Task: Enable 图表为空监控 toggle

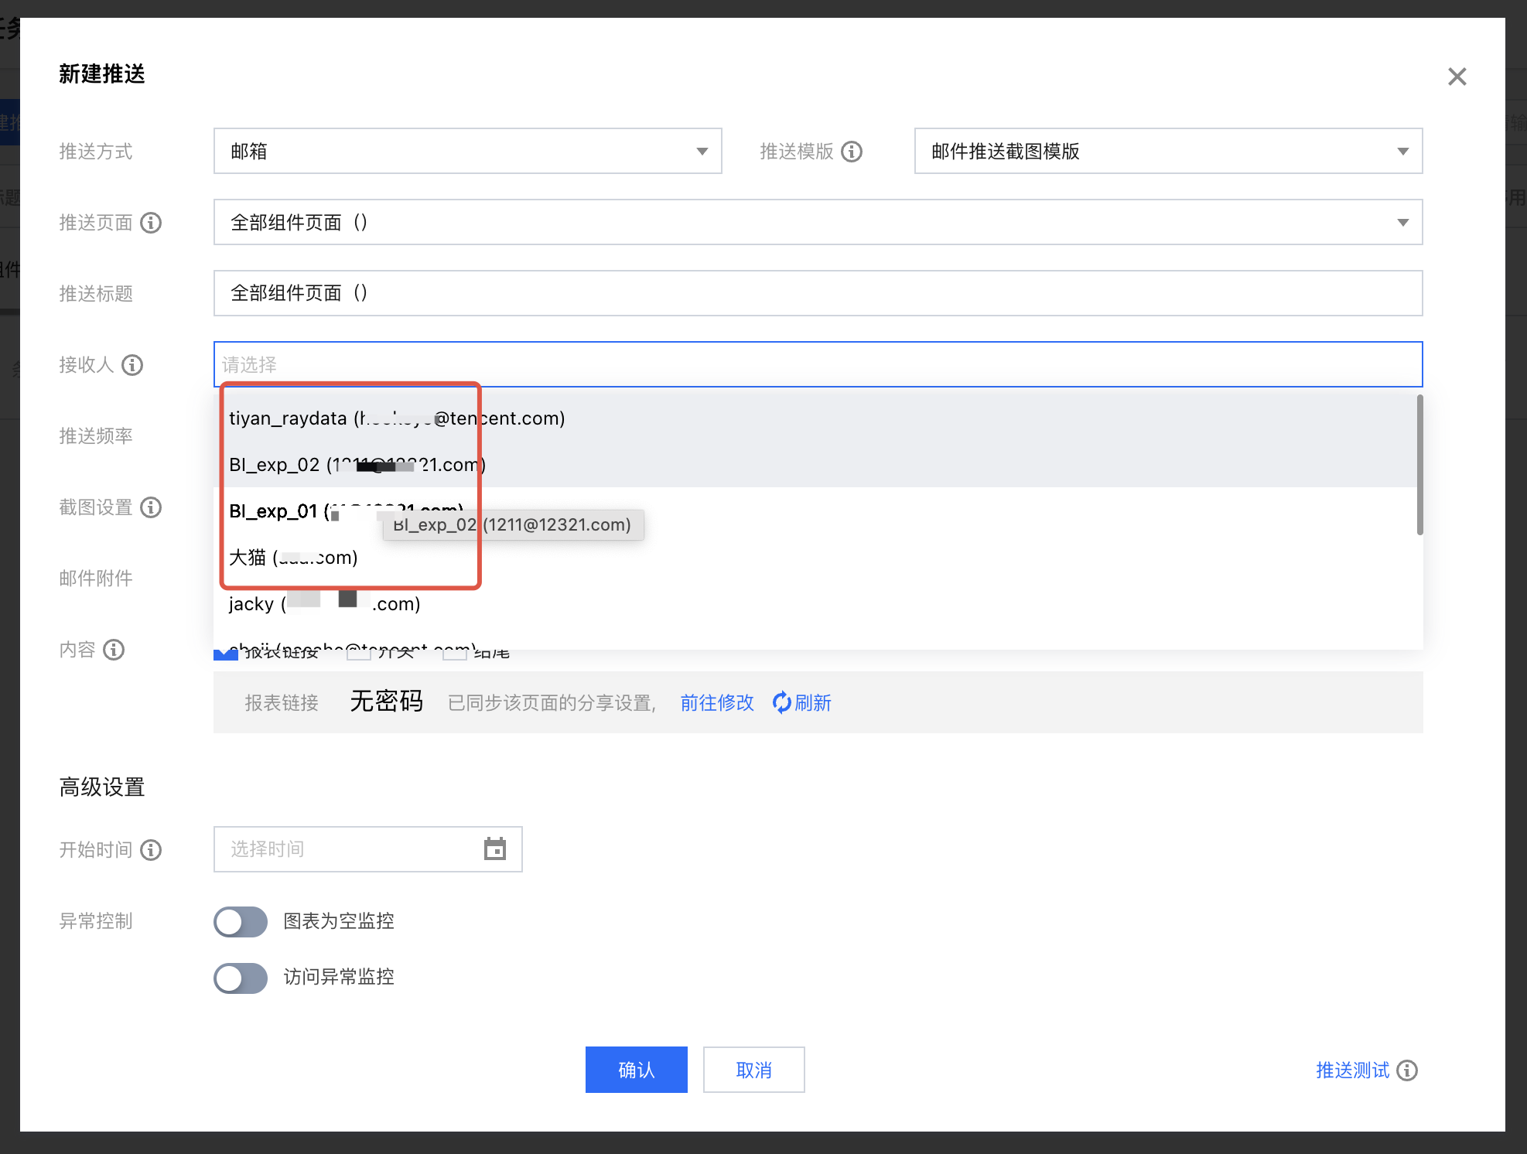Action: pyautogui.click(x=241, y=921)
